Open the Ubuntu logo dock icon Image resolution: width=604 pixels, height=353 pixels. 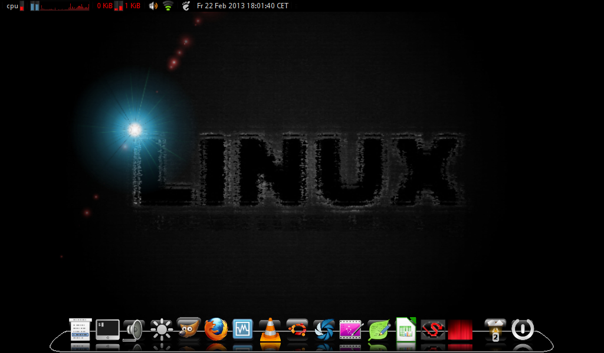click(297, 329)
